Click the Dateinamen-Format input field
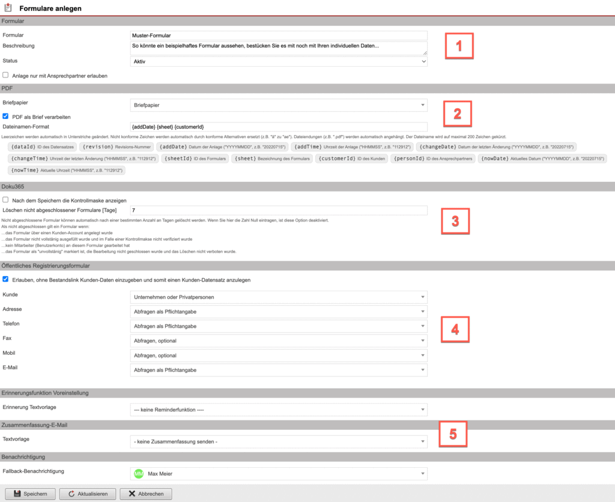Image resolution: width=615 pixels, height=502 pixels. [x=279, y=127]
